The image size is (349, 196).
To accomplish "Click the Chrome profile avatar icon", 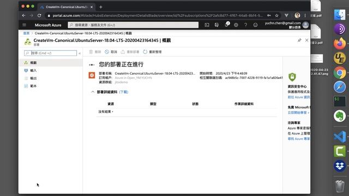I will pyautogui.click(x=297, y=15).
